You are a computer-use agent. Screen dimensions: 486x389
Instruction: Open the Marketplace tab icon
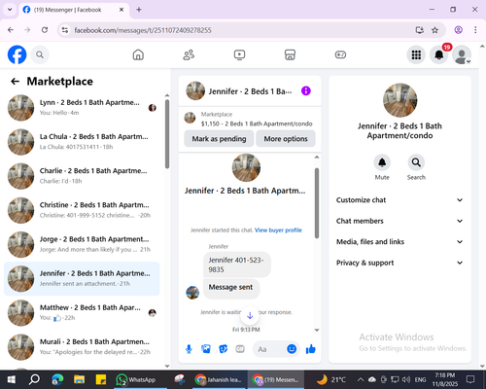pos(290,54)
